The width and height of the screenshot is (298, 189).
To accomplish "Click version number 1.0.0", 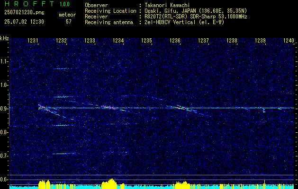I will 64,4.
